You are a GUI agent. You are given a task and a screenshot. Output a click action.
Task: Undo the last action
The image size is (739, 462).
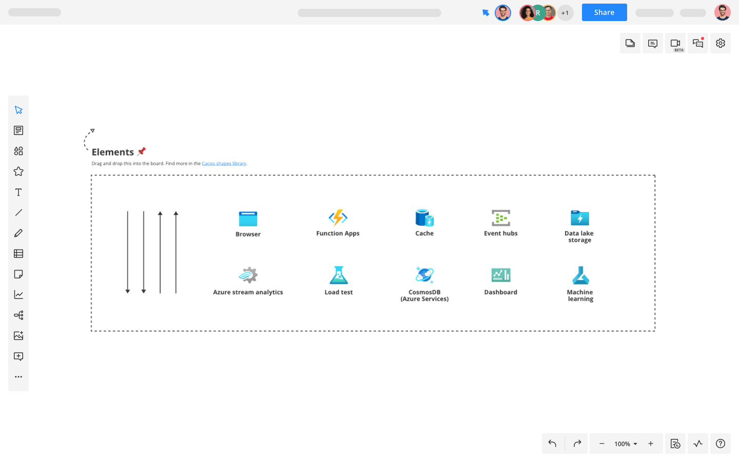click(x=553, y=444)
